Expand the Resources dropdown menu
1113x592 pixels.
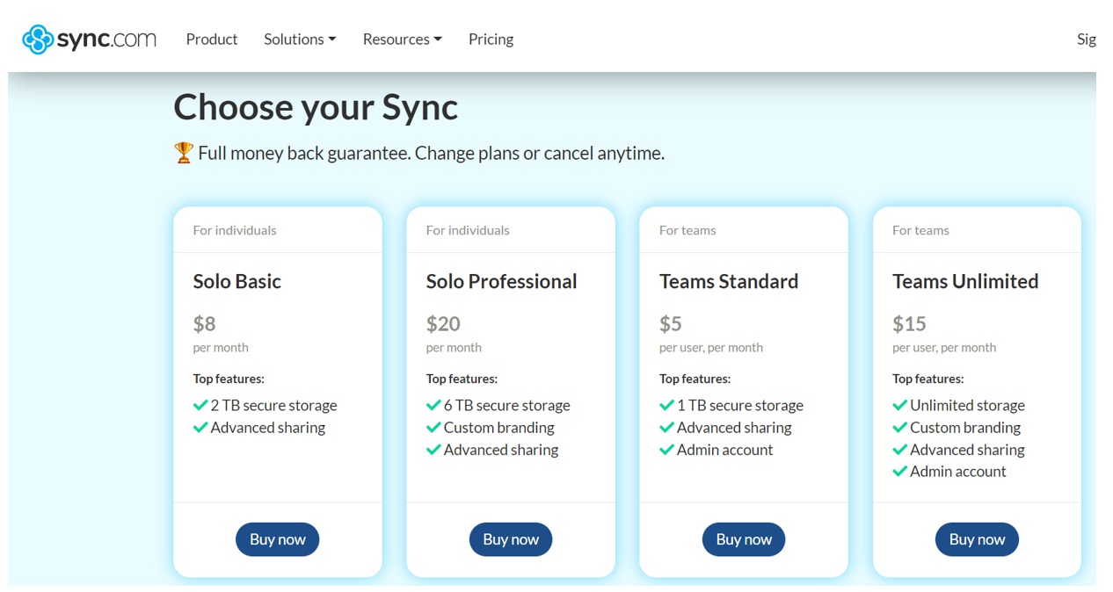coord(403,40)
